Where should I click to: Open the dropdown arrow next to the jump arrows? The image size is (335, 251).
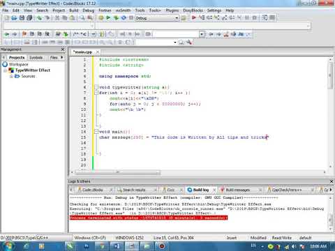pos(202,34)
